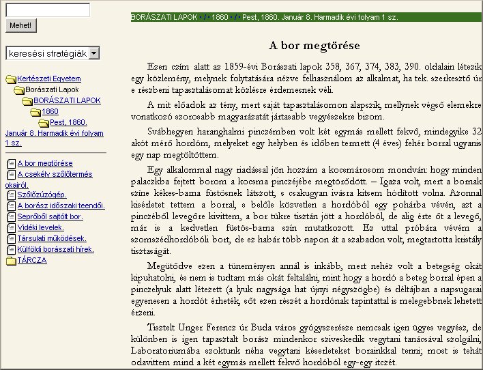Click the folder icon beside TÁRCZA
The height and width of the screenshot is (370, 483).
[x=11, y=261]
